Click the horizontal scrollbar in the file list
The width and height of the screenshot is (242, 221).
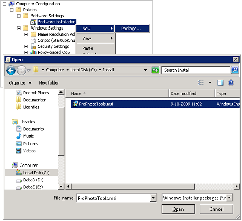click(133, 187)
